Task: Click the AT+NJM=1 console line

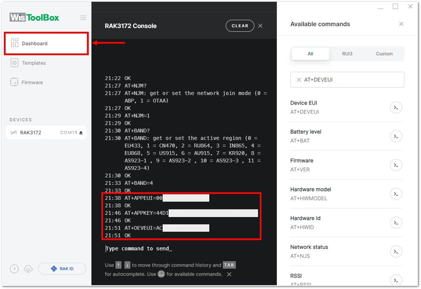Action: [x=128, y=116]
